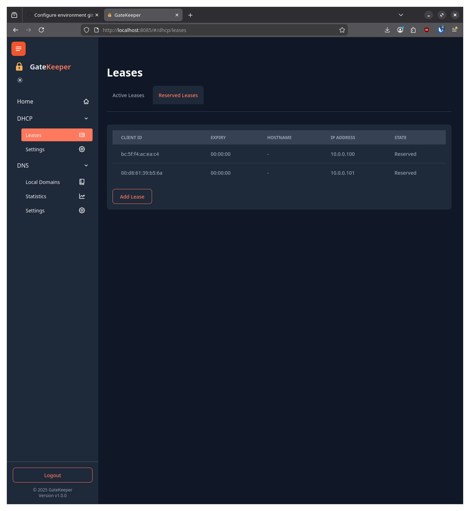This screenshot has height=511, width=470.
Task: Click inside the browser address bar
Action: tap(214, 30)
